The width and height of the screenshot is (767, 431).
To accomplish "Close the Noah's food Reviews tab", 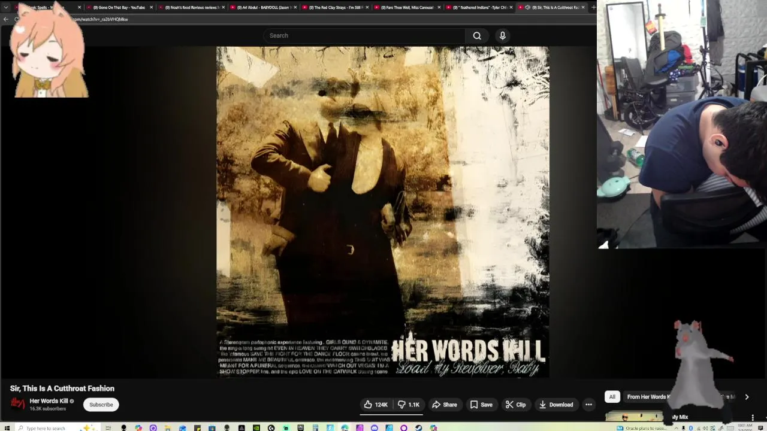I will click(223, 7).
